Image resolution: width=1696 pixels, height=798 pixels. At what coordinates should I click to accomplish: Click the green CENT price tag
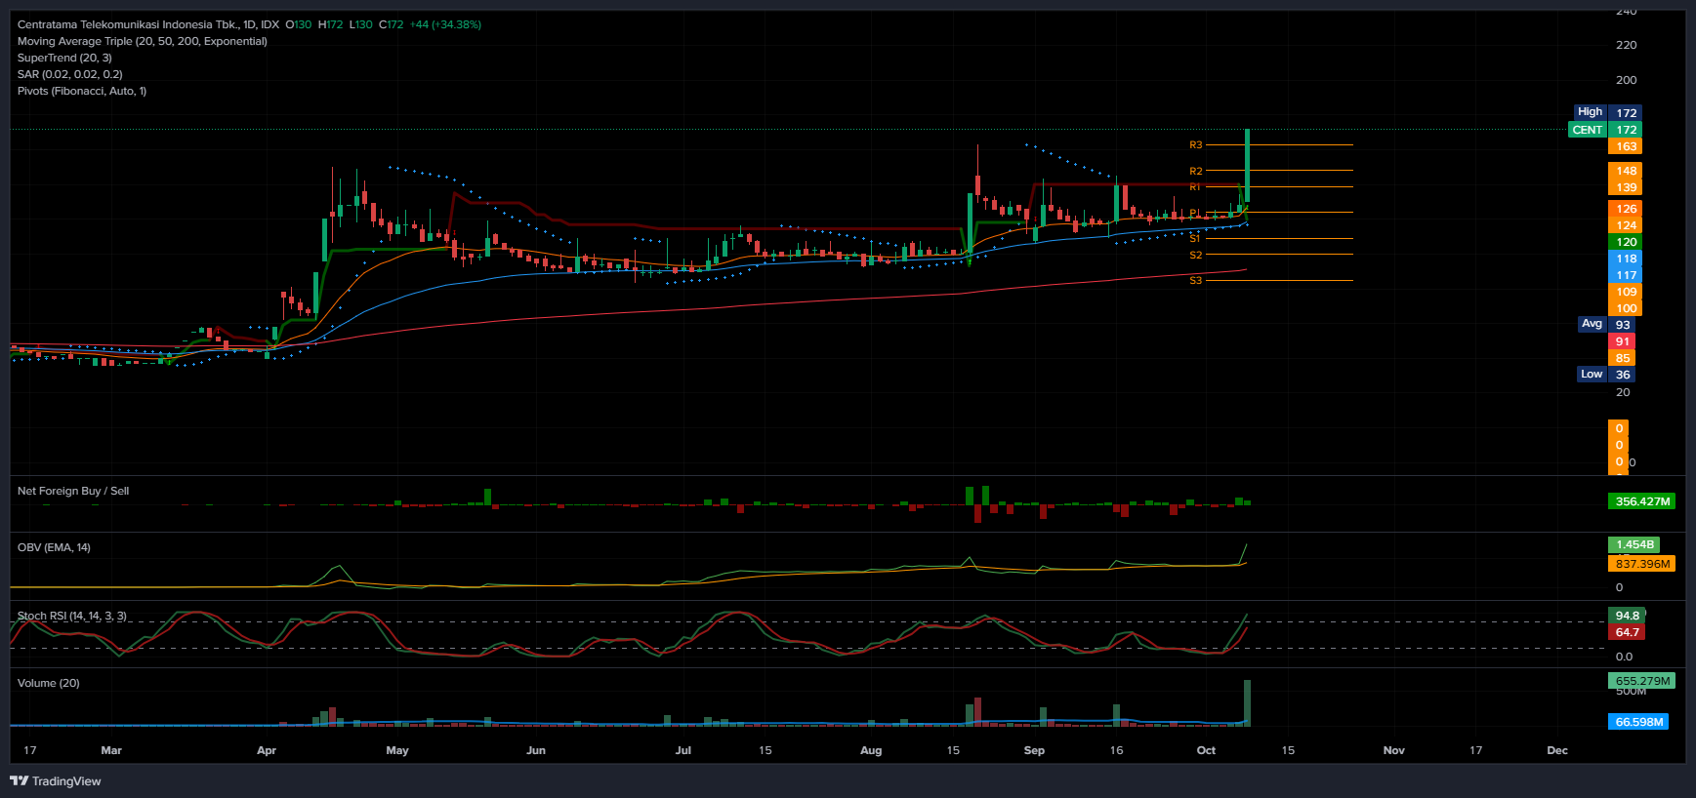point(1587,130)
